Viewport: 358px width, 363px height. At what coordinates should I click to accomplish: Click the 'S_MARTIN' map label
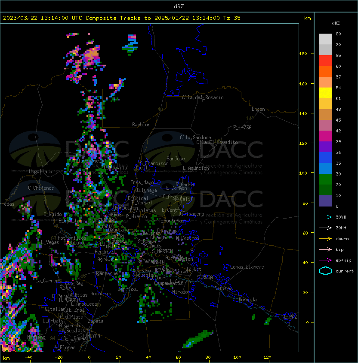[162, 251]
